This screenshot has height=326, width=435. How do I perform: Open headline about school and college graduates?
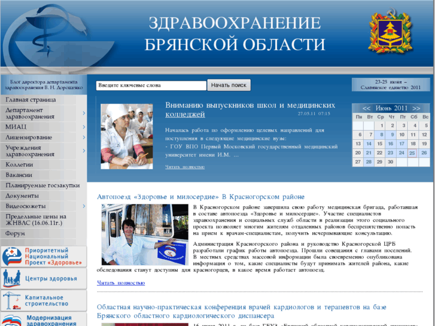tap(250, 109)
